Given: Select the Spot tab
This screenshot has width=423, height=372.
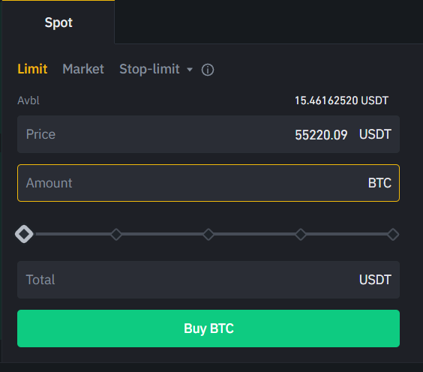Looking at the screenshot, I should (x=58, y=22).
